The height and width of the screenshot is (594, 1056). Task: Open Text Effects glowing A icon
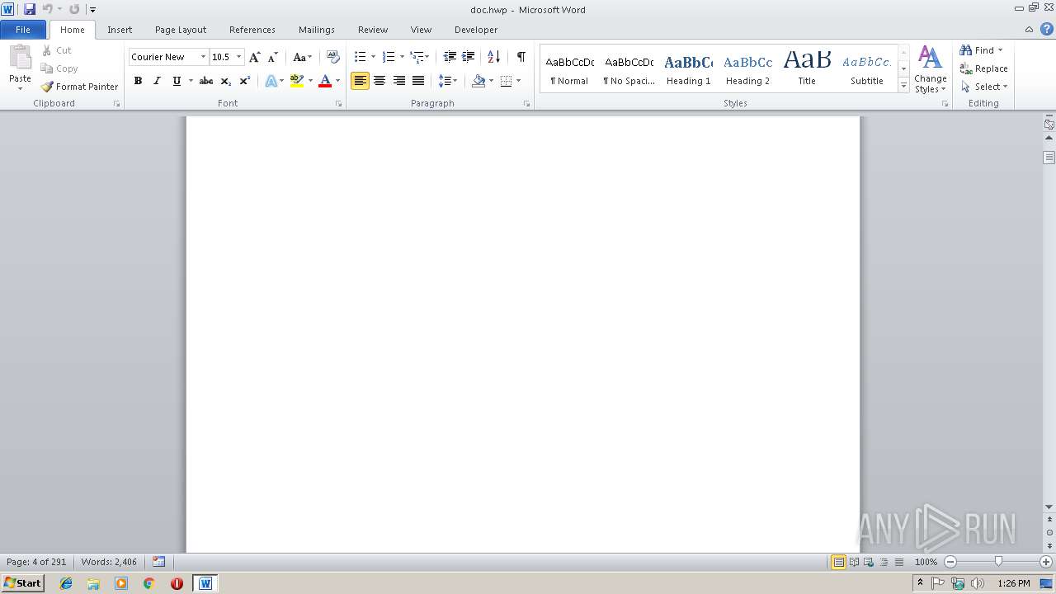click(x=271, y=81)
